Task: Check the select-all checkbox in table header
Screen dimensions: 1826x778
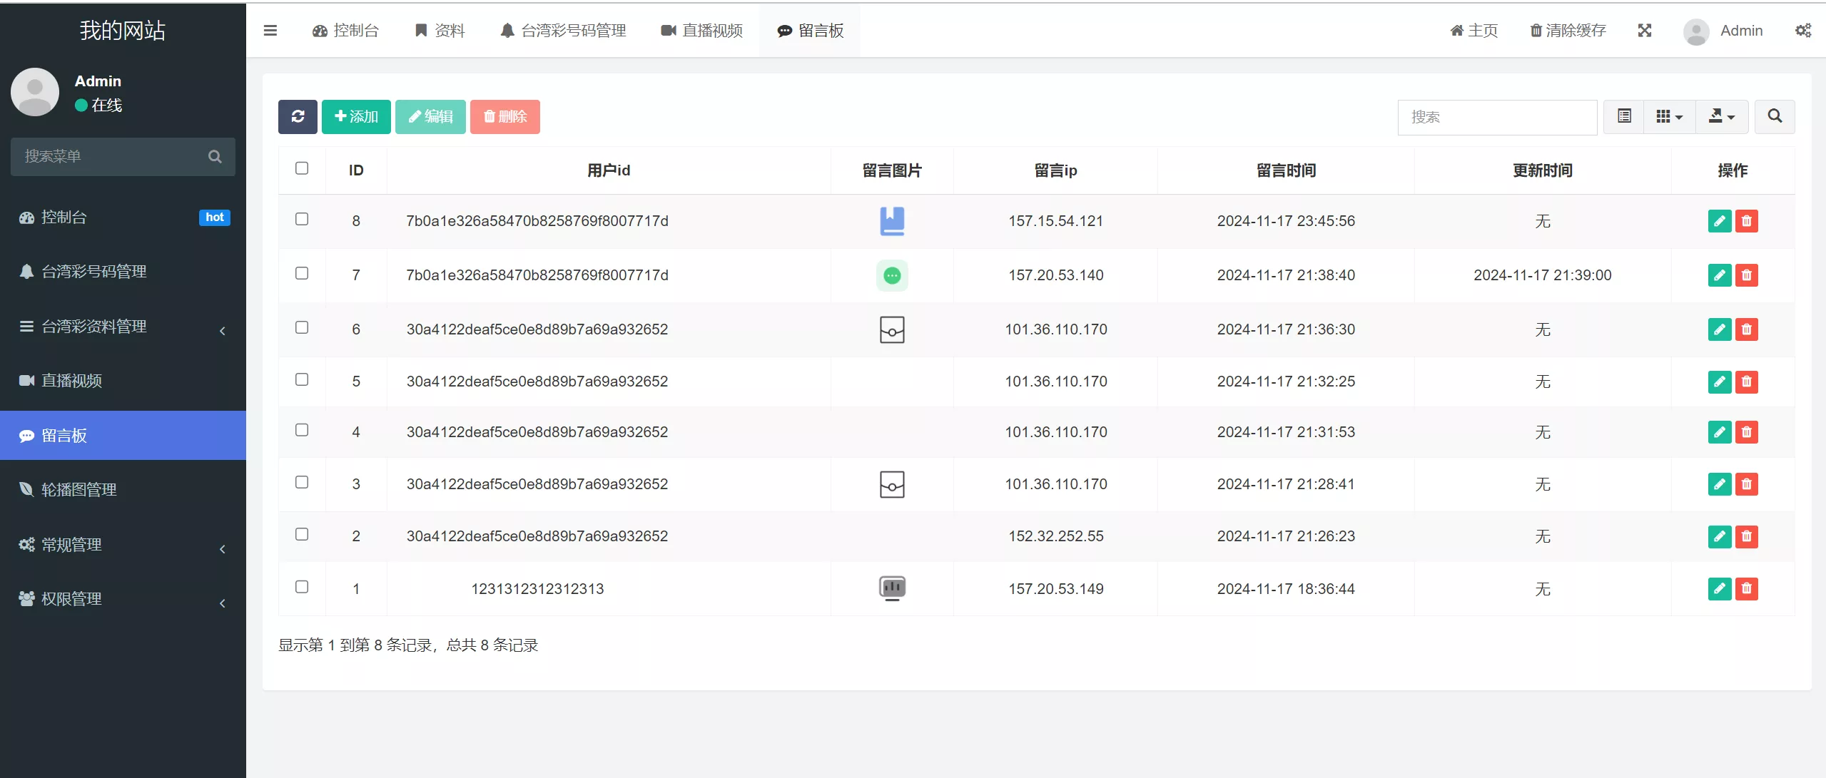Action: tap(302, 168)
